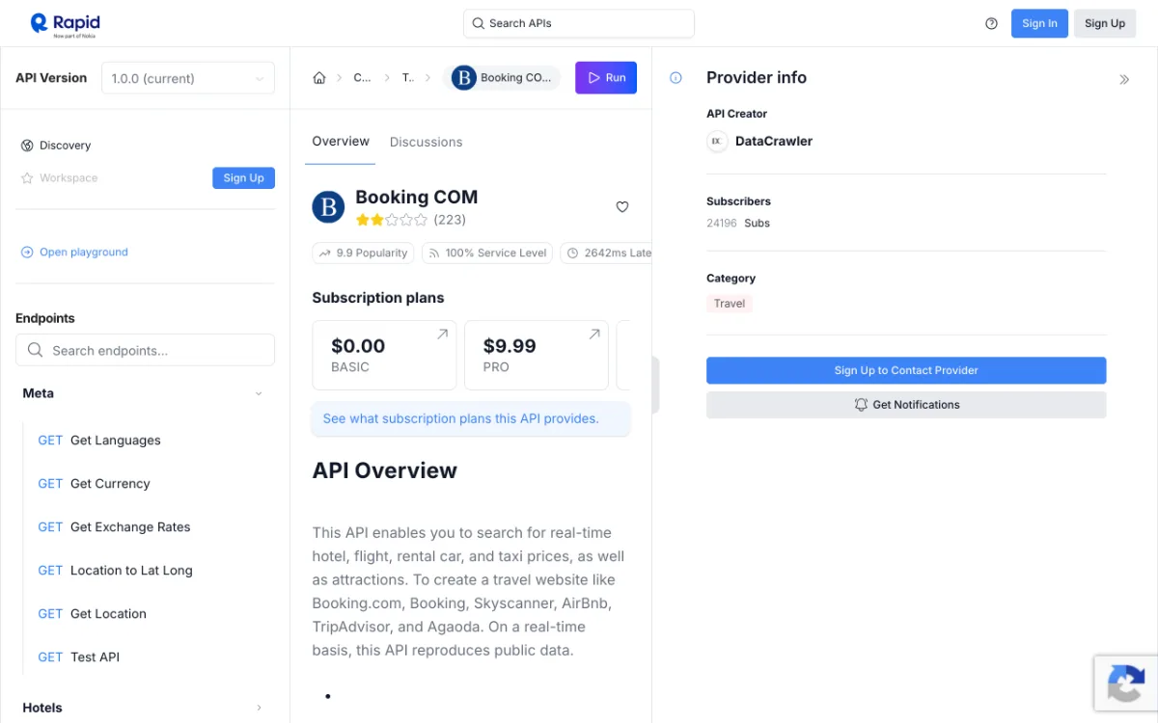Click the Travel category tag

[x=730, y=304]
